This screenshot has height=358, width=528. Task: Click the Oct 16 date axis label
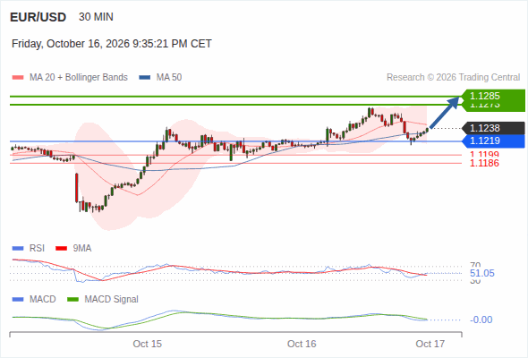tap(302, 344)
